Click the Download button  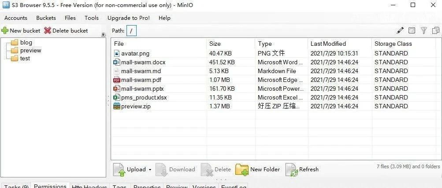[176, 170]
